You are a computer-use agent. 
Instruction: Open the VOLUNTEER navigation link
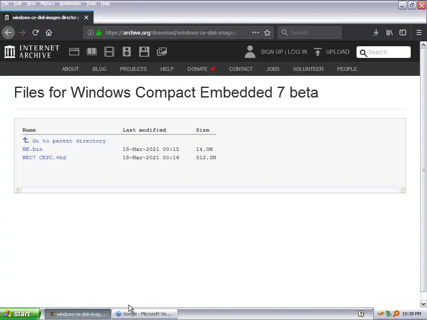(x=308, y=69)
